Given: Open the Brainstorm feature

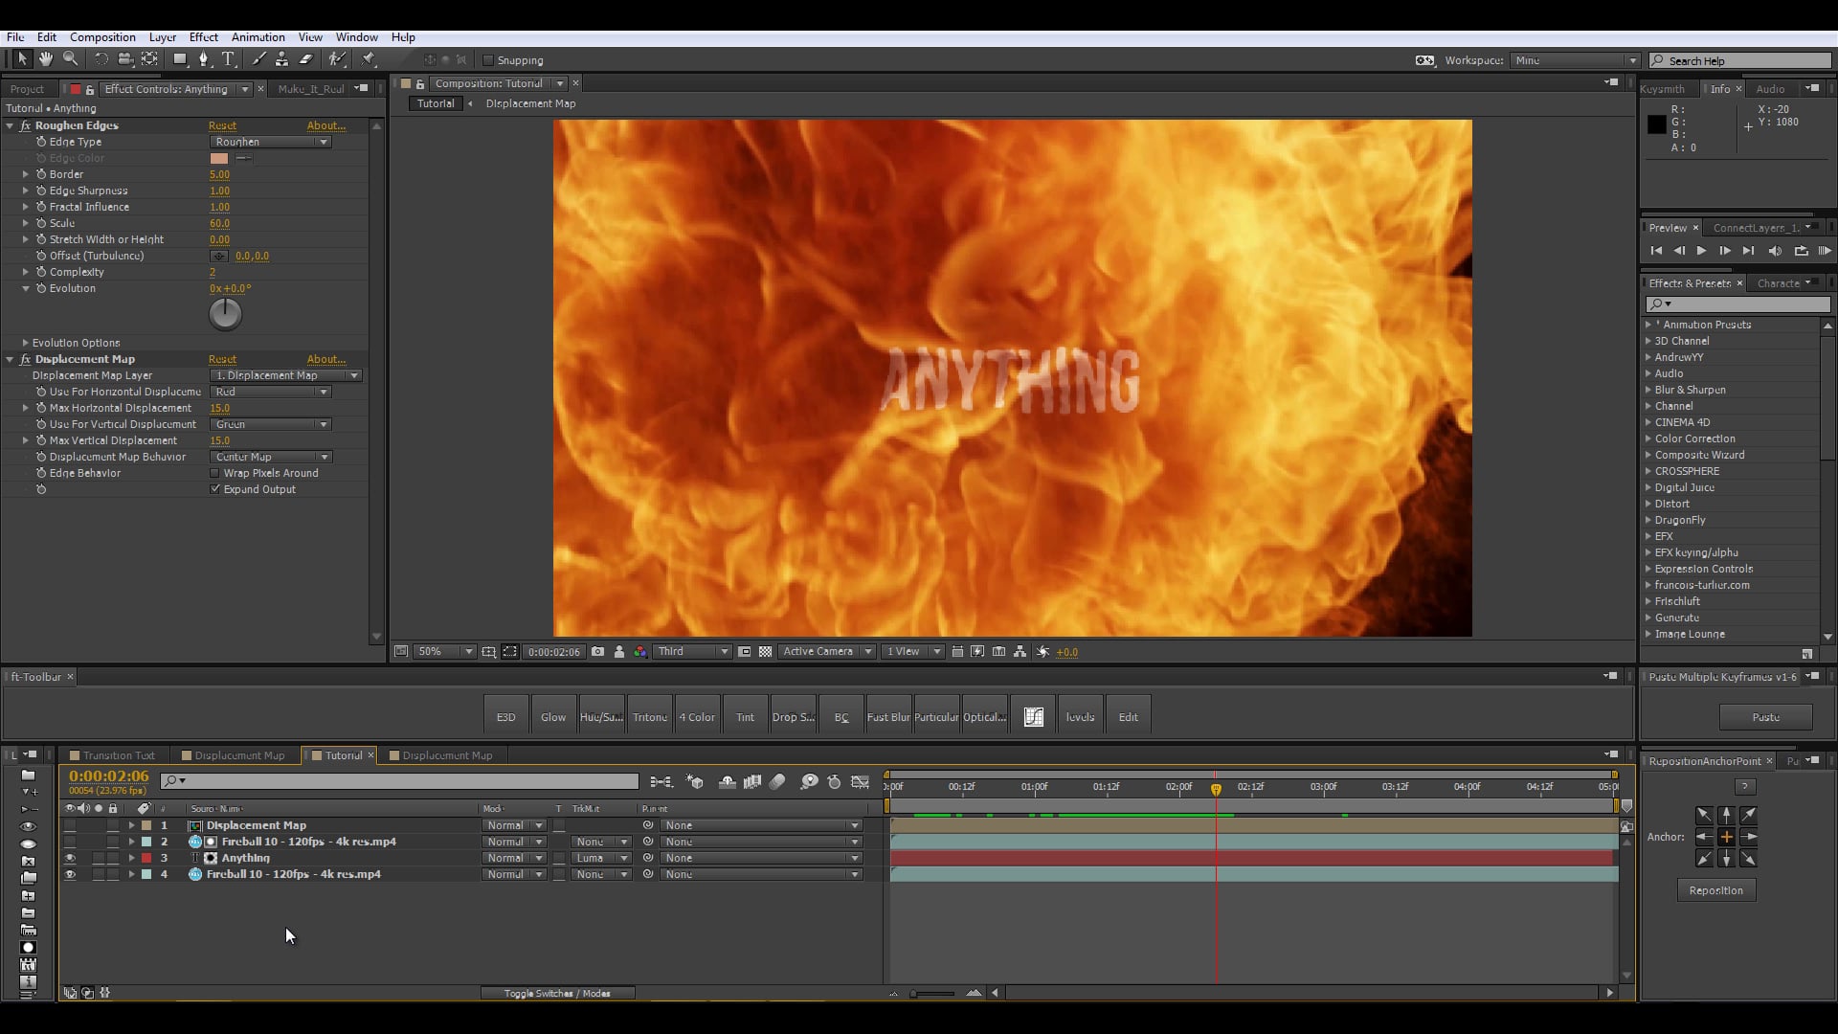Looking at the screenshot, I should click(x=810, y=782).
